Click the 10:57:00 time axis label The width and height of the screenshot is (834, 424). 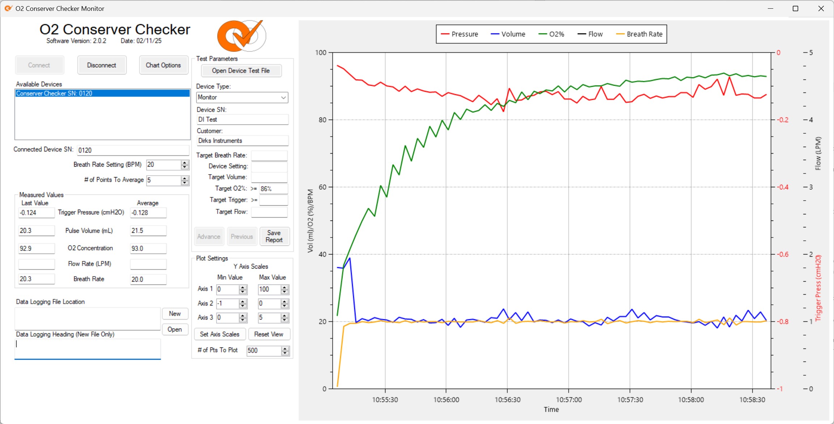[569, 400]
